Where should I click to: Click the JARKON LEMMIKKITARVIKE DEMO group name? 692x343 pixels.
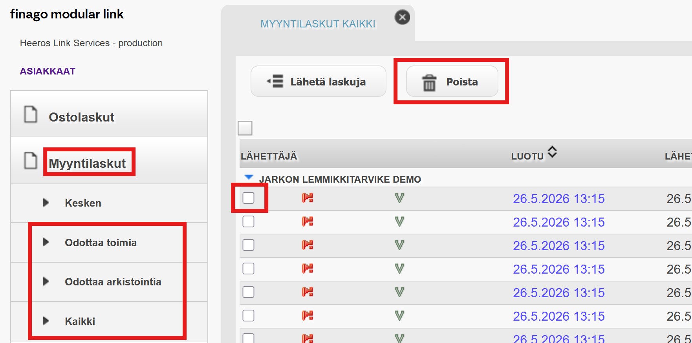tap(340, 180)
